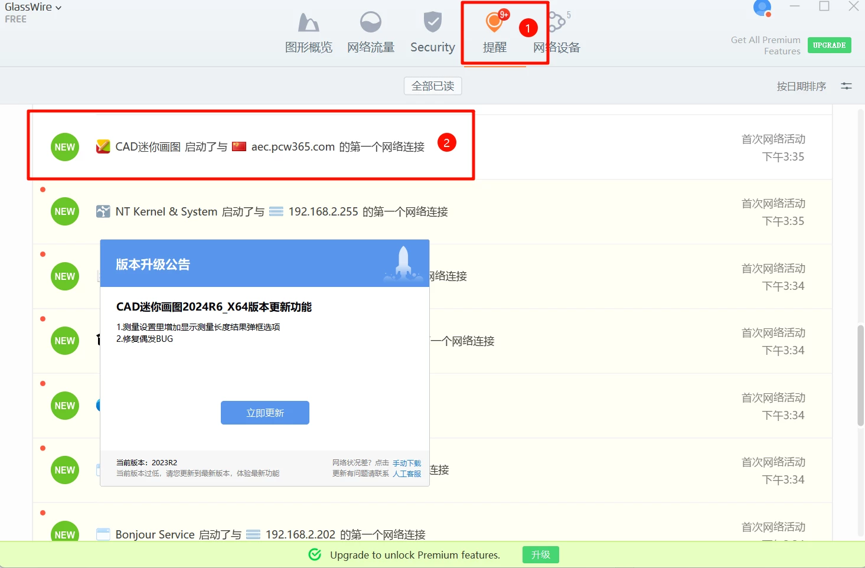865x568 pixels.
Task: Click the Security shield icon
Action: (x=432, y=23)
